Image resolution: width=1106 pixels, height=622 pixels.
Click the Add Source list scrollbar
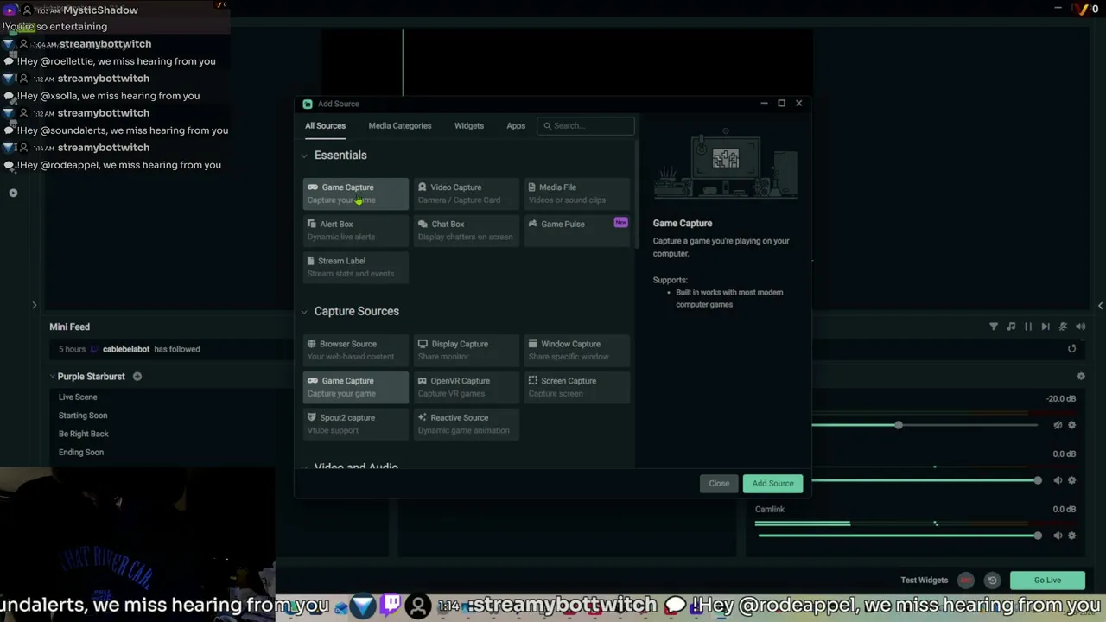point(637,194)
